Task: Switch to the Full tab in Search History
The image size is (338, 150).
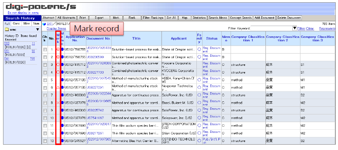Action: pos(7,24)
